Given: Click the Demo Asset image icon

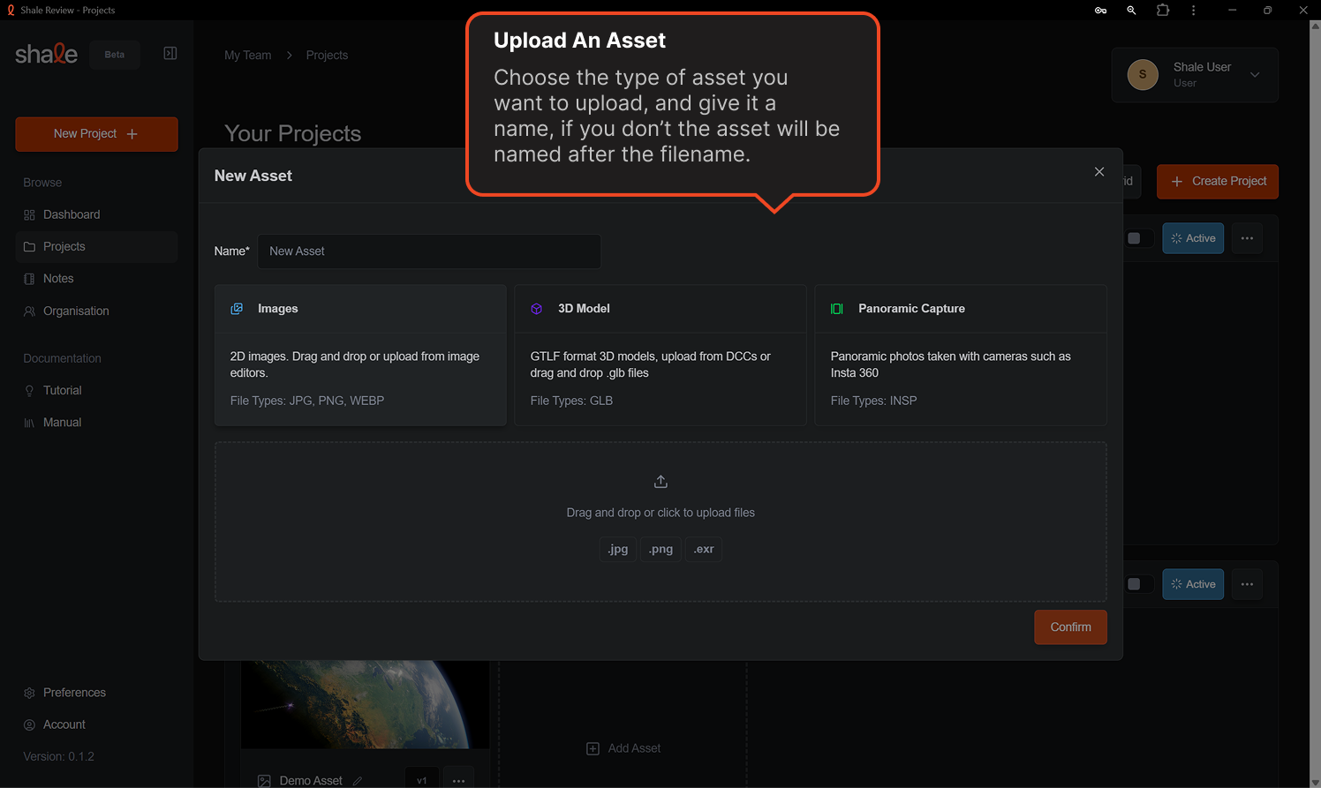Looking at the screenshot, I should tap(264, 781).
